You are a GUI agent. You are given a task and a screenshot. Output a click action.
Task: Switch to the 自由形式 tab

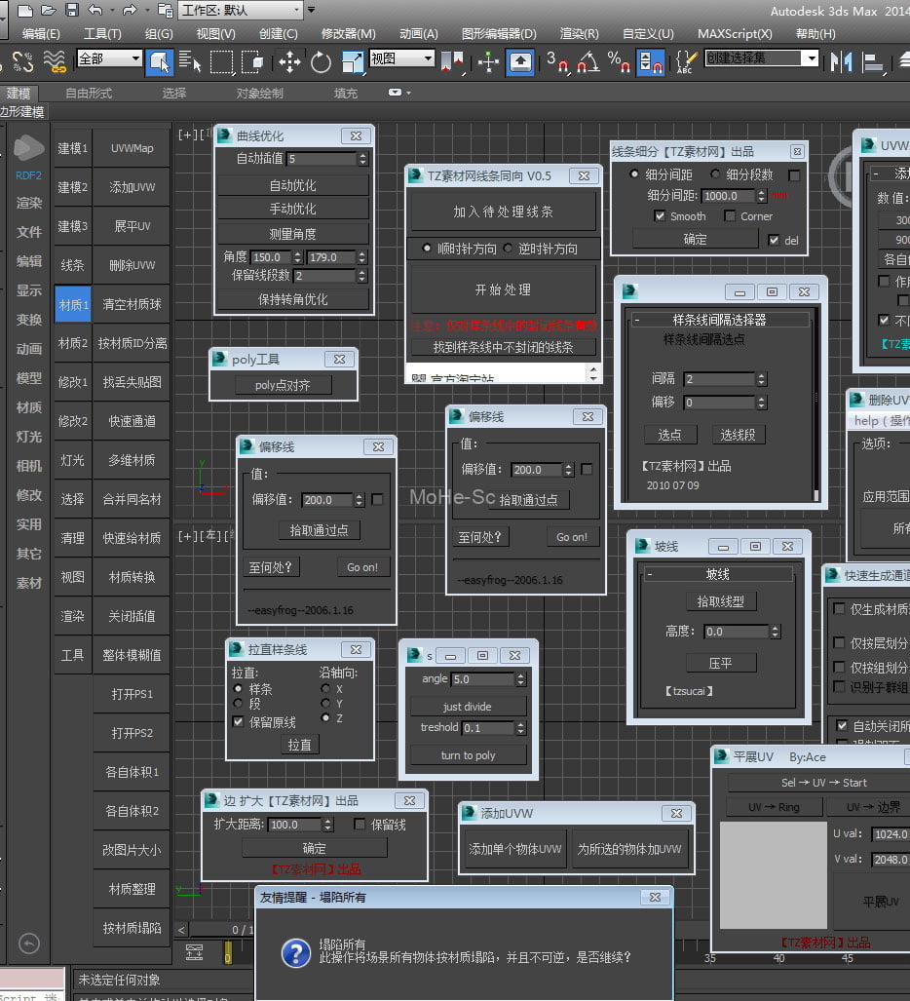(88, 94)
